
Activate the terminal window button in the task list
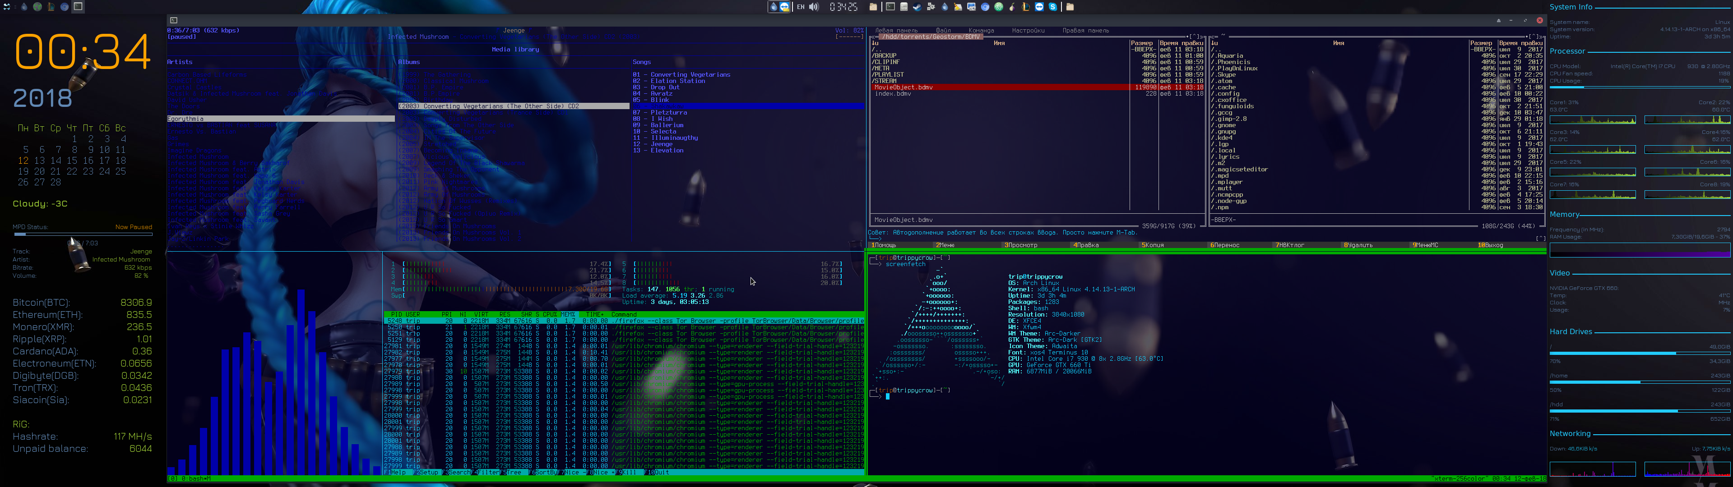[x=78, y=7]
